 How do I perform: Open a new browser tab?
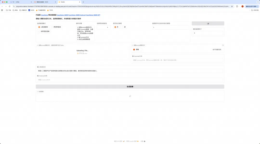pyautogui.click(x=83, y=2)
